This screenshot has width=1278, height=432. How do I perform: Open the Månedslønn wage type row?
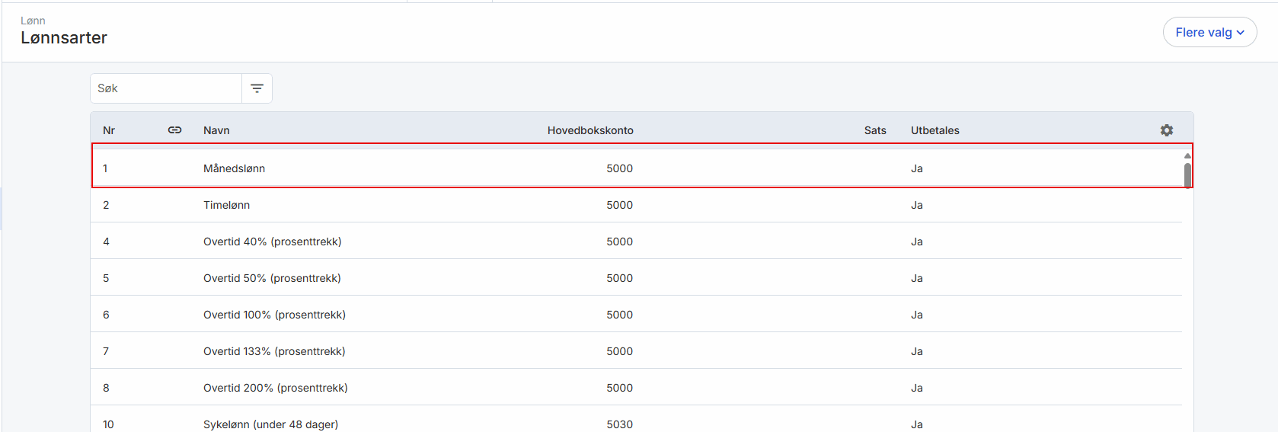click(234, 168)
